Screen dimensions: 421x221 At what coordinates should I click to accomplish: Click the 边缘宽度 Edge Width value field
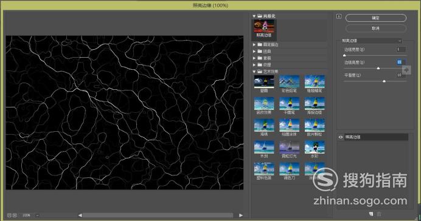pos(401,49)
